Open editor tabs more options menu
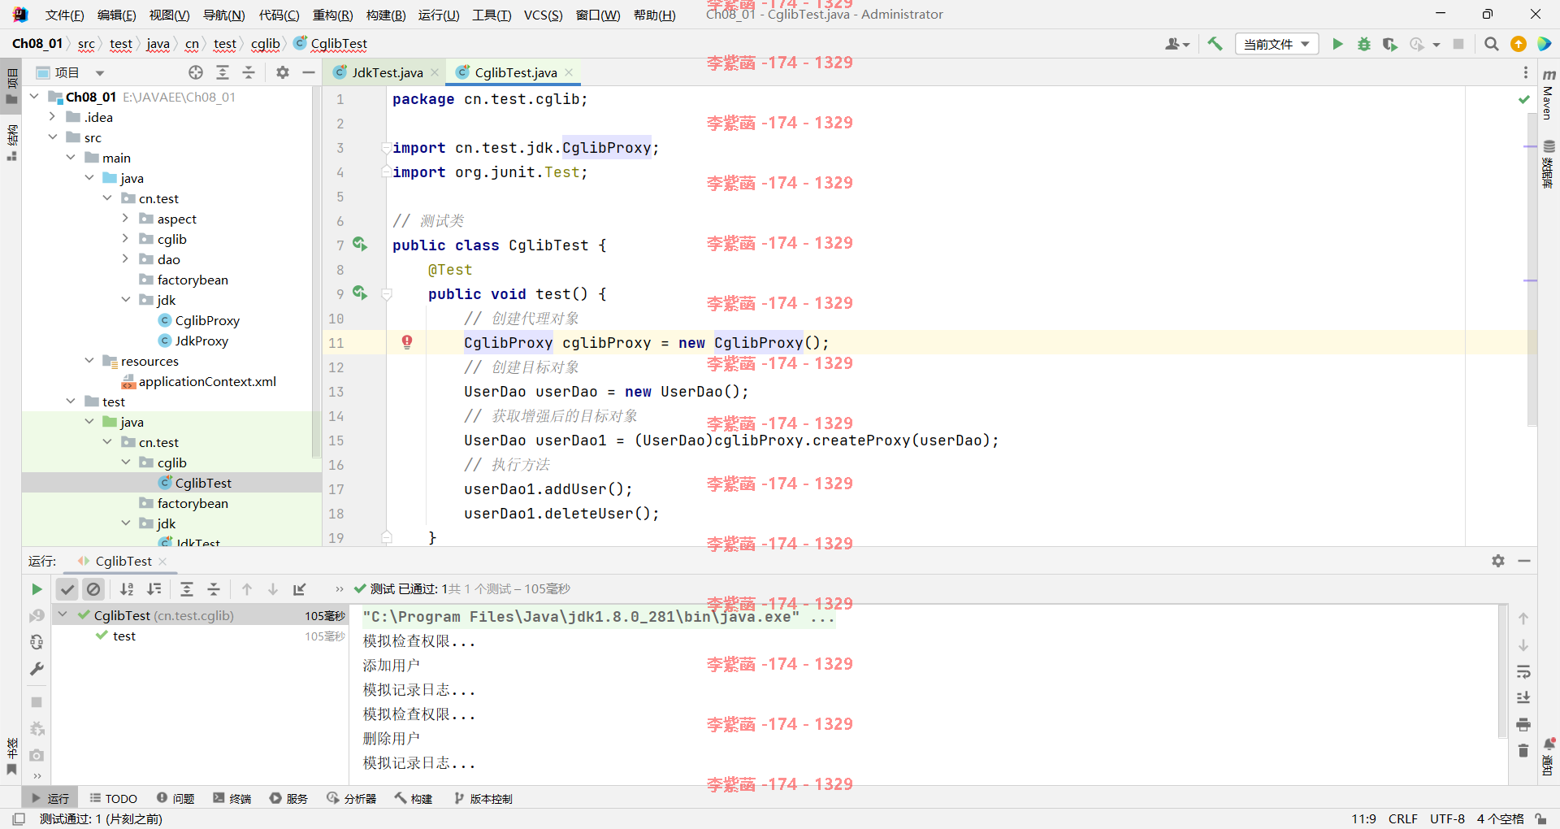Image resolution: width=1560 pixels, height=829 pixels. tap(1525, 72)
